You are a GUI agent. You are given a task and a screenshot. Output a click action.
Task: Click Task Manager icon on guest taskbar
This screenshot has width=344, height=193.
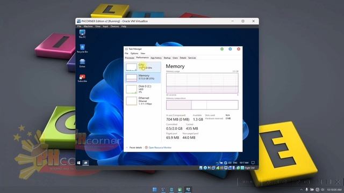[85, 163]
